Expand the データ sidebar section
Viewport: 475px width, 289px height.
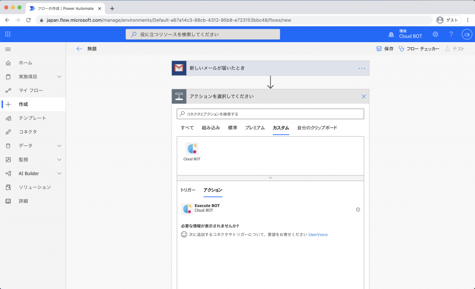click(59, 146)
